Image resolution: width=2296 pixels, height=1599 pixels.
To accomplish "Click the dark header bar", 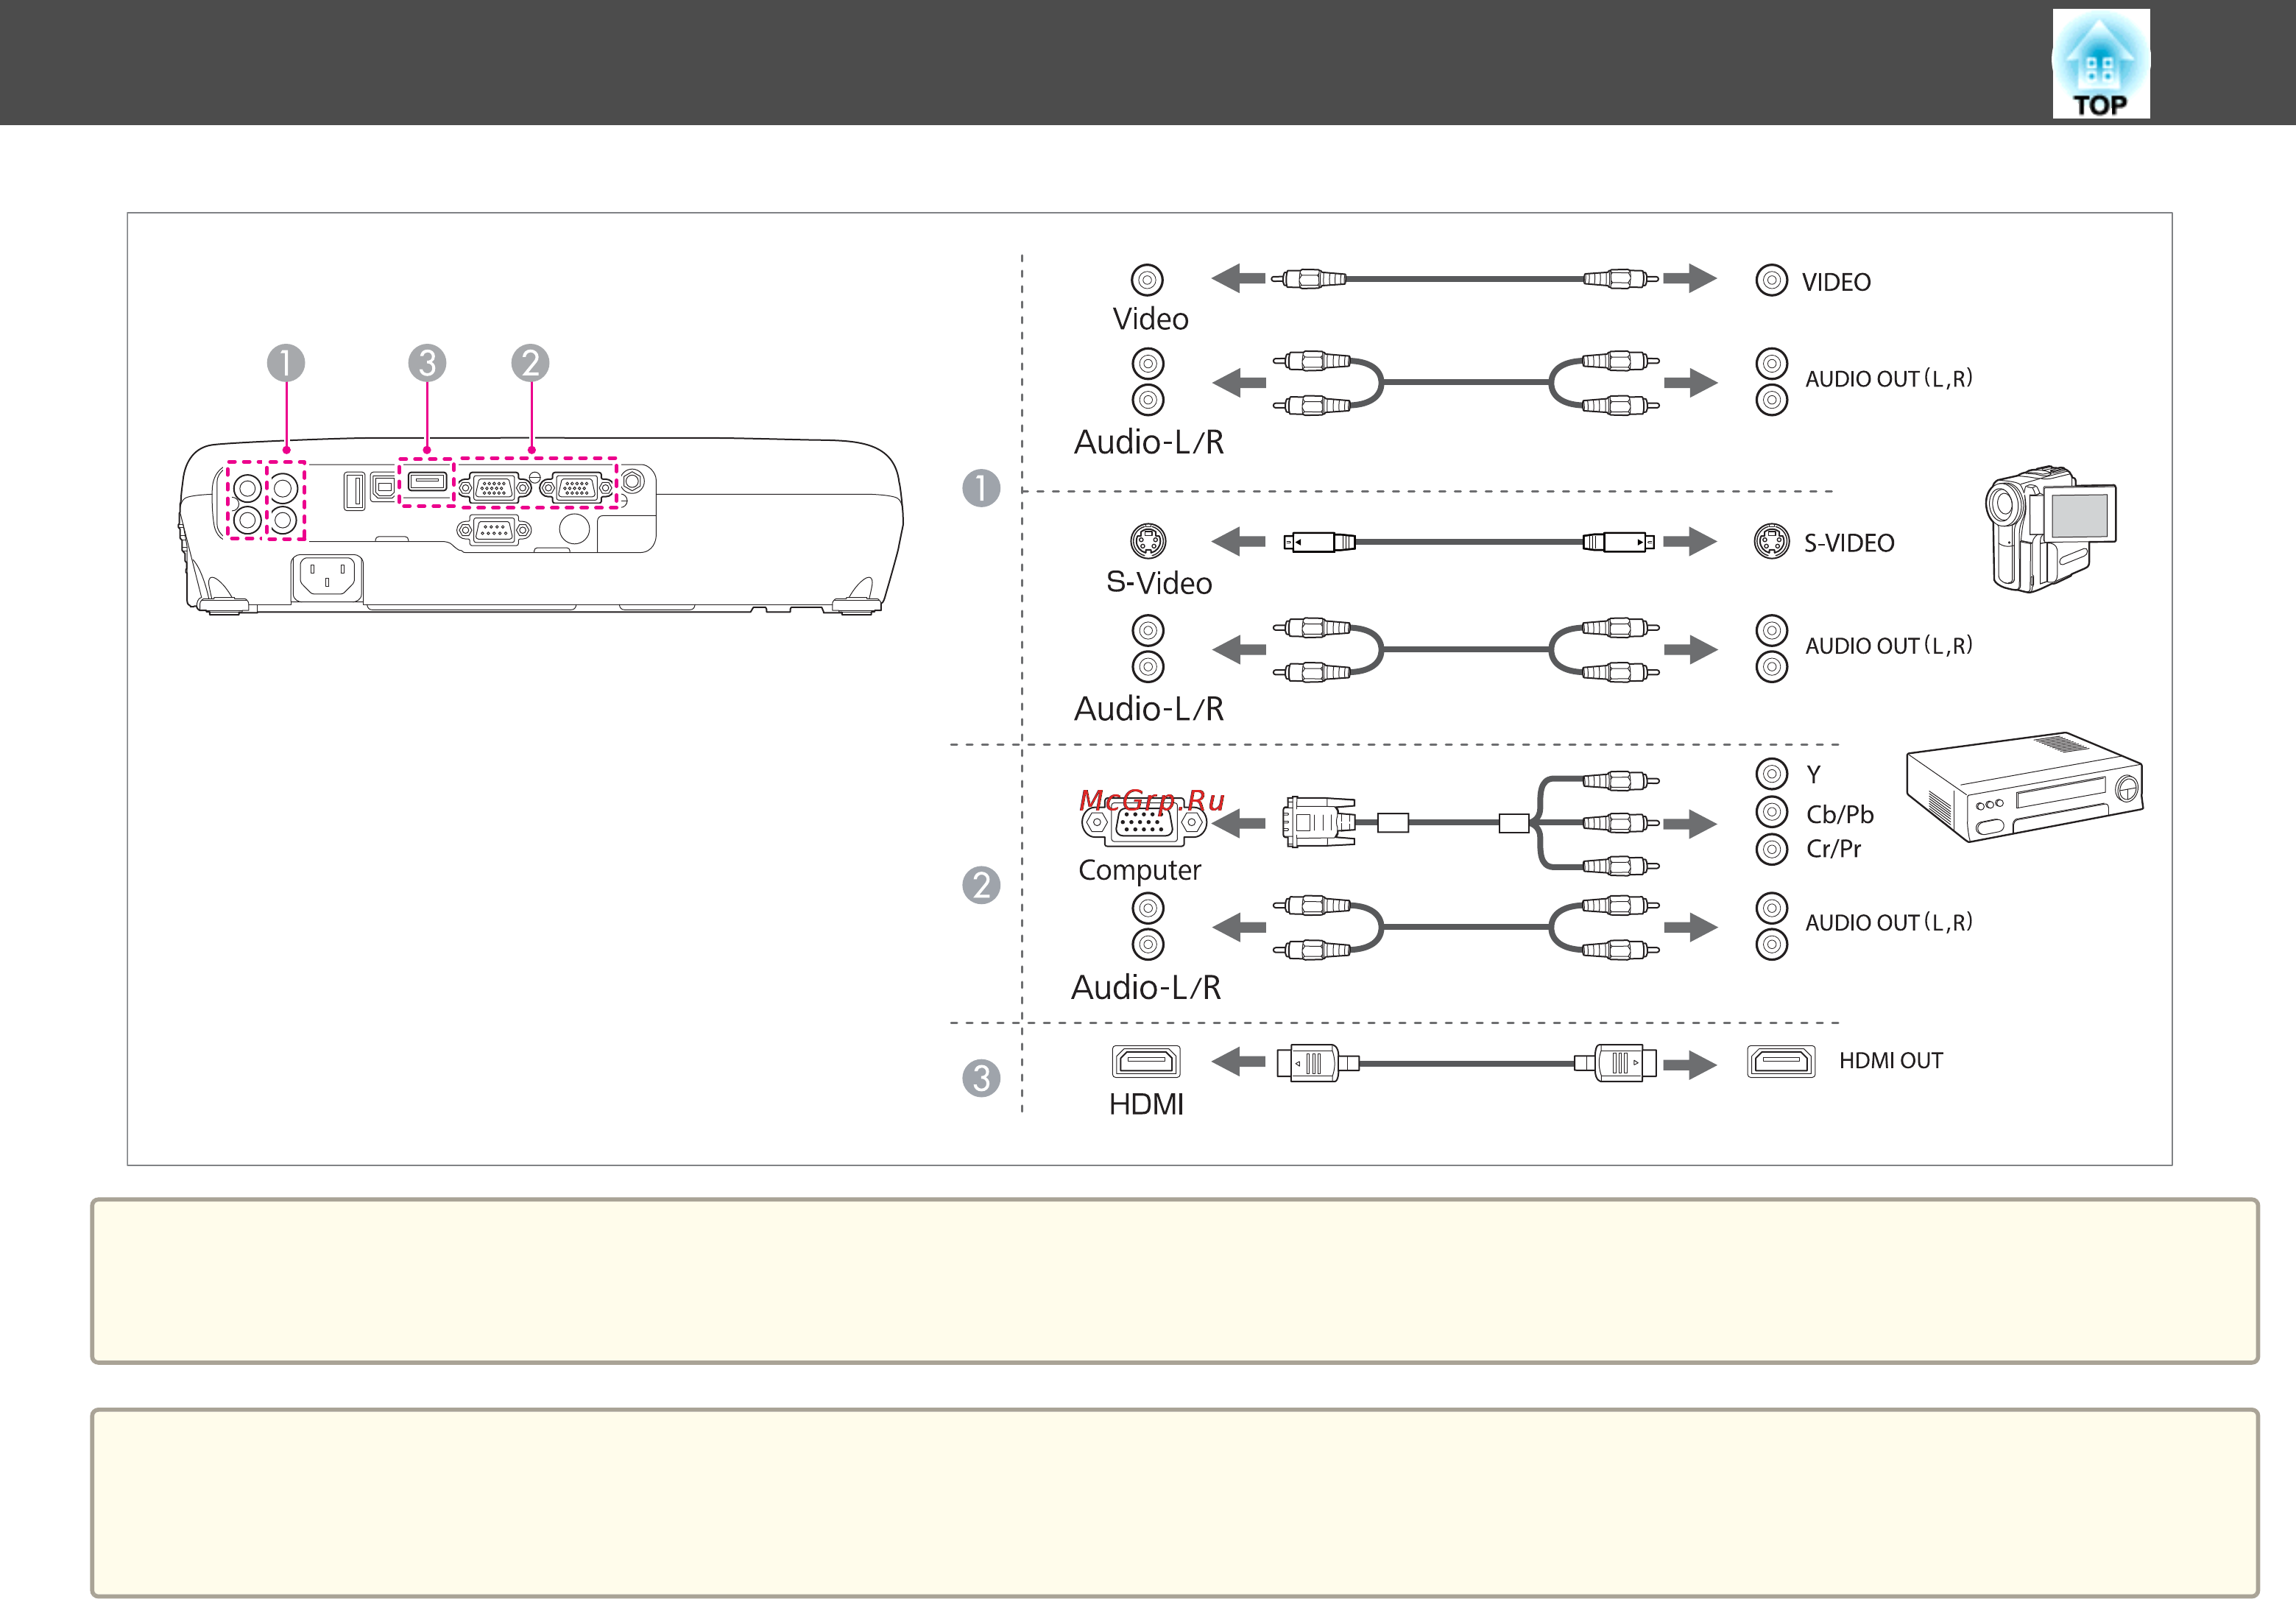I will [x=1148, y=62].
